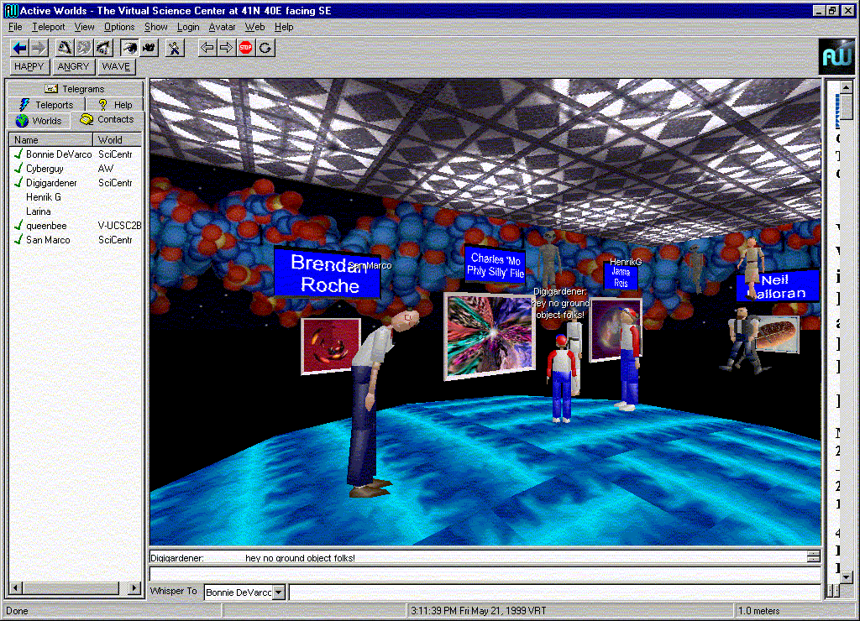This screenshot has height=621, width=860.
Task: Click the Active Worlds title bar icon
Action: [x=11, y=10]
